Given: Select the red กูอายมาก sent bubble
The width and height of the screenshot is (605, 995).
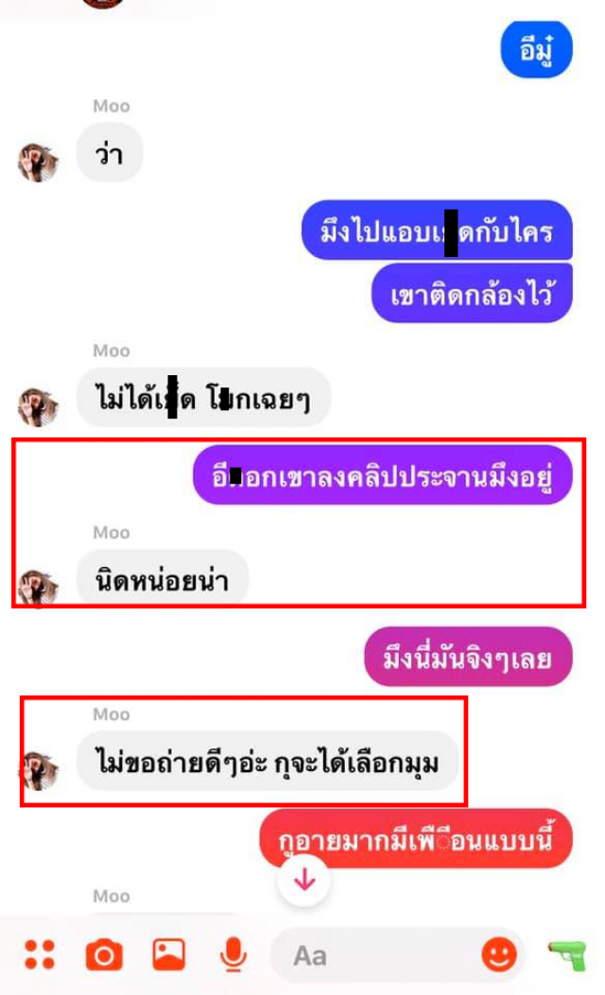Looking at the screenshot, I should (x=416, y=838).
